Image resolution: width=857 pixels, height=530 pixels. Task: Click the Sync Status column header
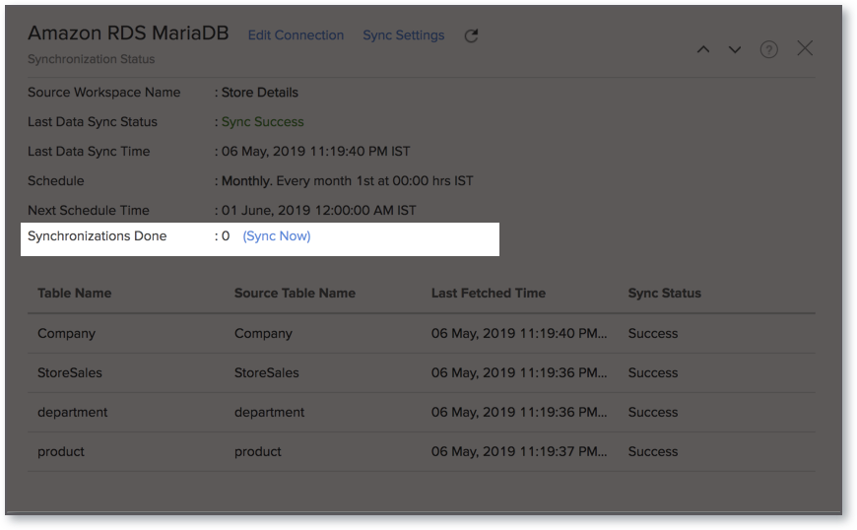(664, 293)
